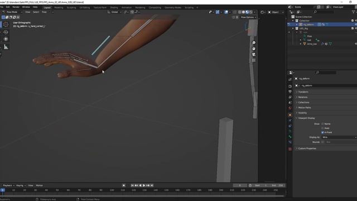Select the 3D cursor tool

(x=6, y=24)
